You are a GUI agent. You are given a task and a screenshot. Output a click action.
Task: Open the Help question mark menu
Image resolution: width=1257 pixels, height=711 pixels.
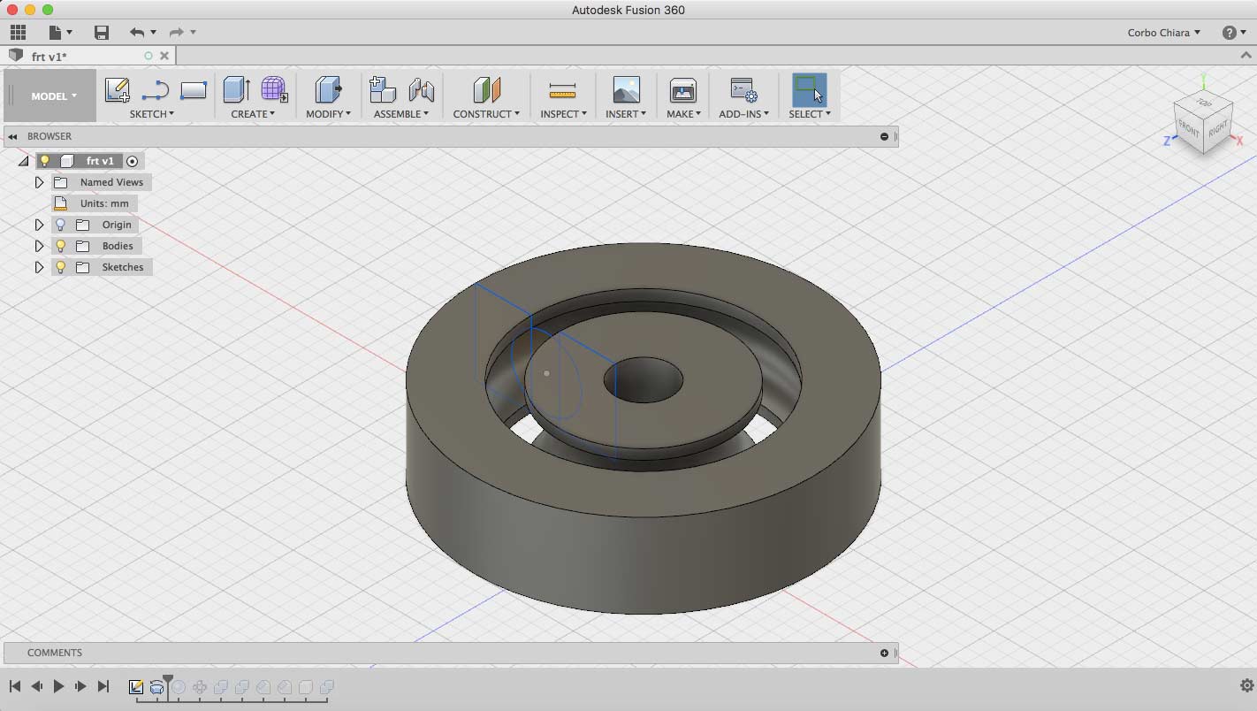tap(1234, 33)
